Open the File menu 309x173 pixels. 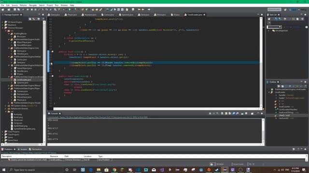[x=2, y=5]
